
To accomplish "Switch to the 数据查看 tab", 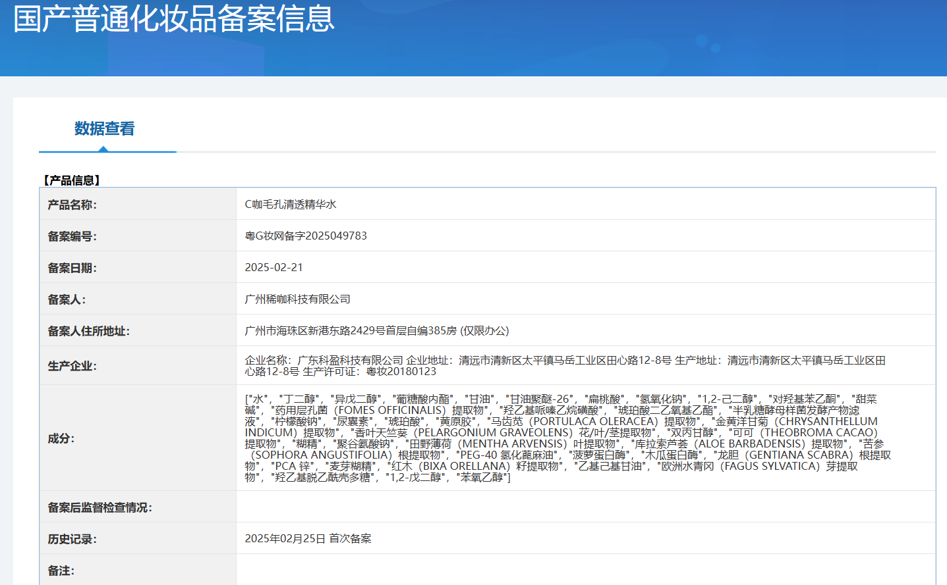I will [x=104, y=128].
